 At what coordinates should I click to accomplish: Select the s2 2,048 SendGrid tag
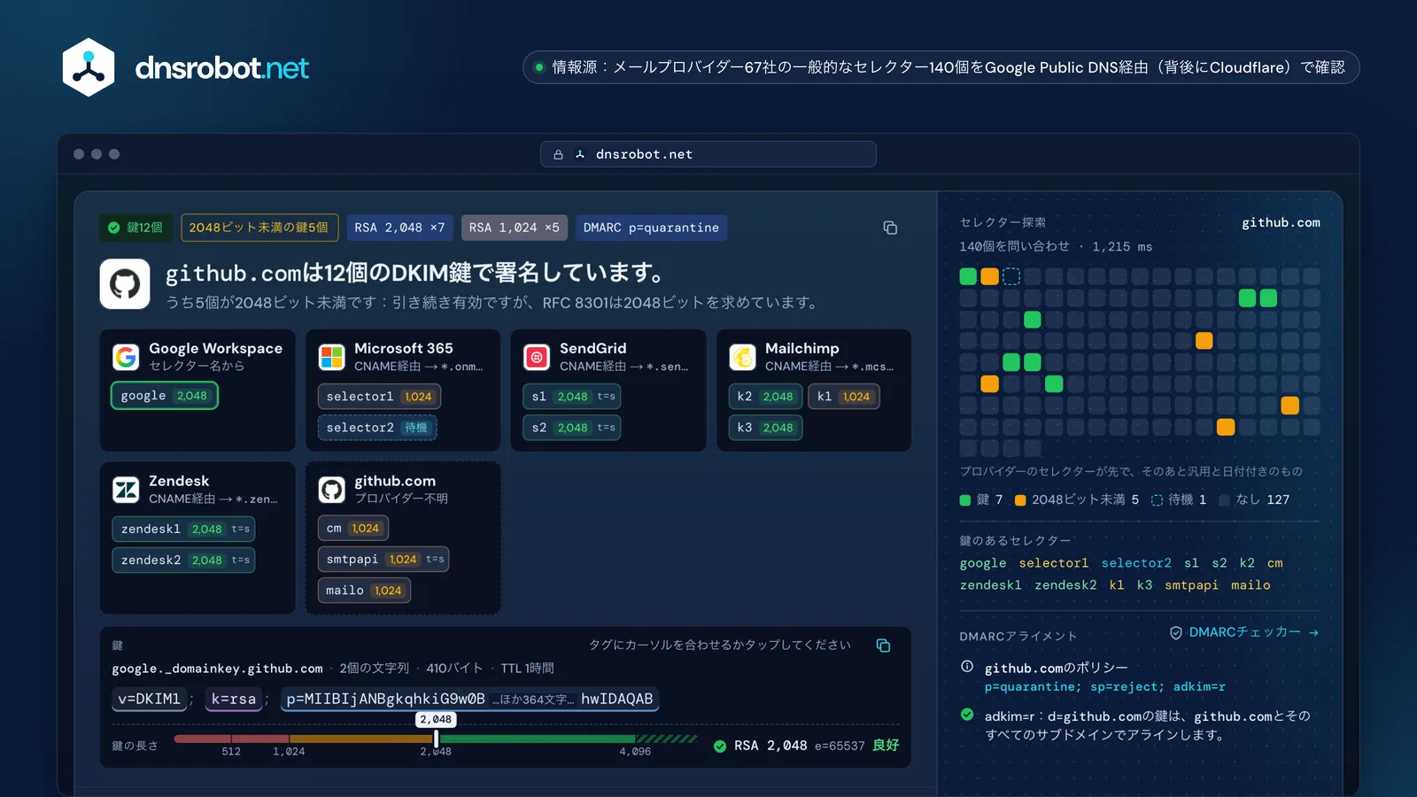572,427
